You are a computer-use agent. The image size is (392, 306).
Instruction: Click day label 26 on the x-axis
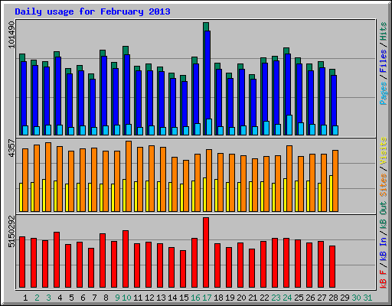click(x=310, y=298)
